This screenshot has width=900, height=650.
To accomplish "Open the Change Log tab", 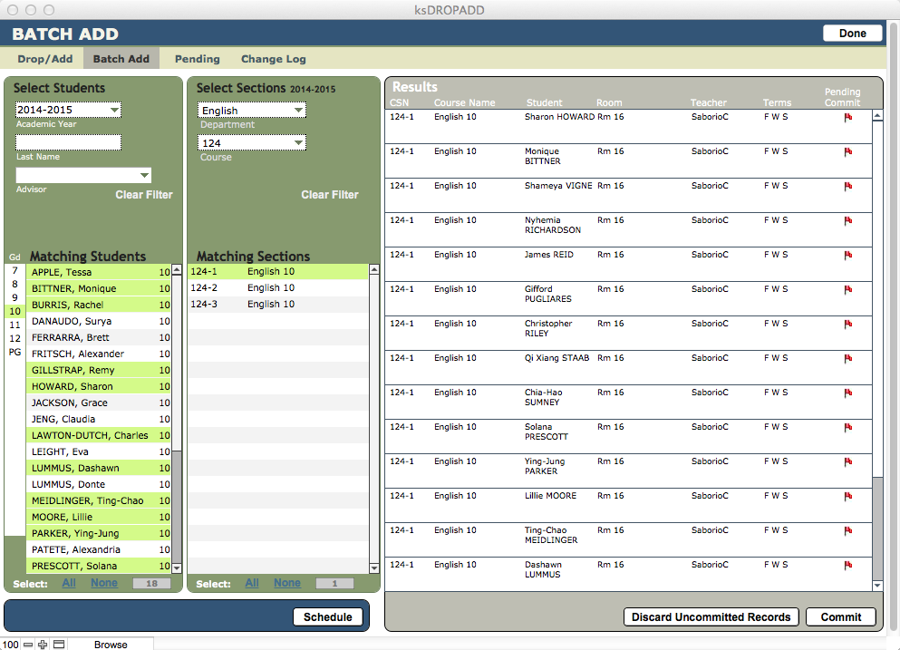I will [273, 59].
